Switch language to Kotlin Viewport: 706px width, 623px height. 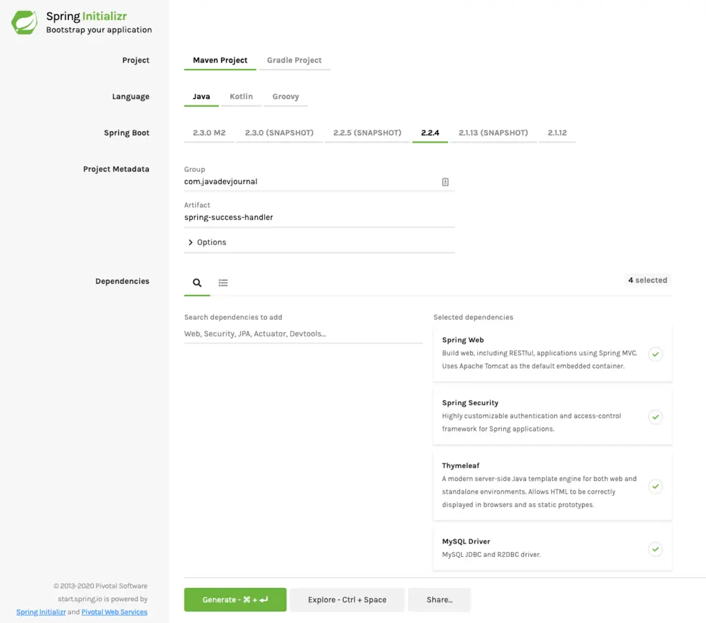241,96
